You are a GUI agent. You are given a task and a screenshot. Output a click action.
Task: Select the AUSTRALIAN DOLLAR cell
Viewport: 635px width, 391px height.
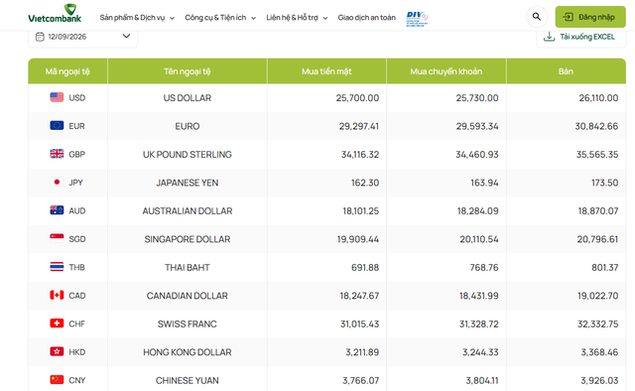coord(188,211)
